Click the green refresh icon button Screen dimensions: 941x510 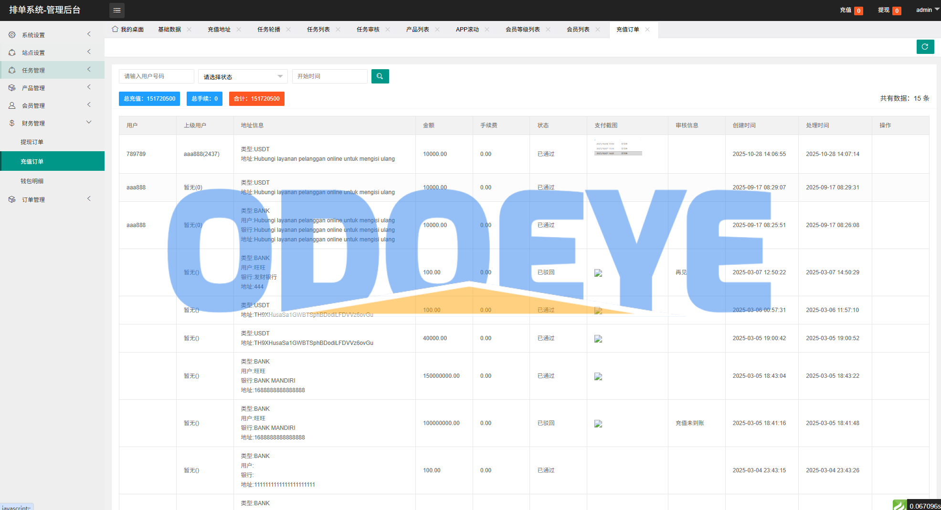pyautogui.click(x=925, y=47)
